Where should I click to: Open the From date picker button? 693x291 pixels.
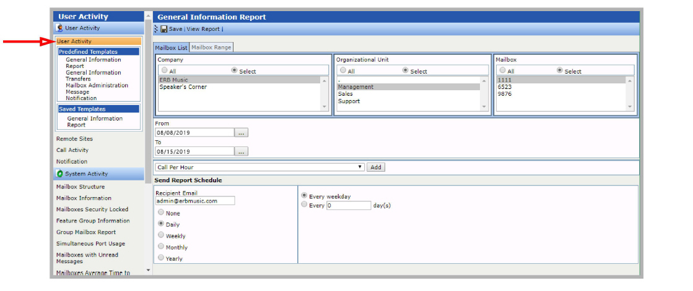point(242,133)
